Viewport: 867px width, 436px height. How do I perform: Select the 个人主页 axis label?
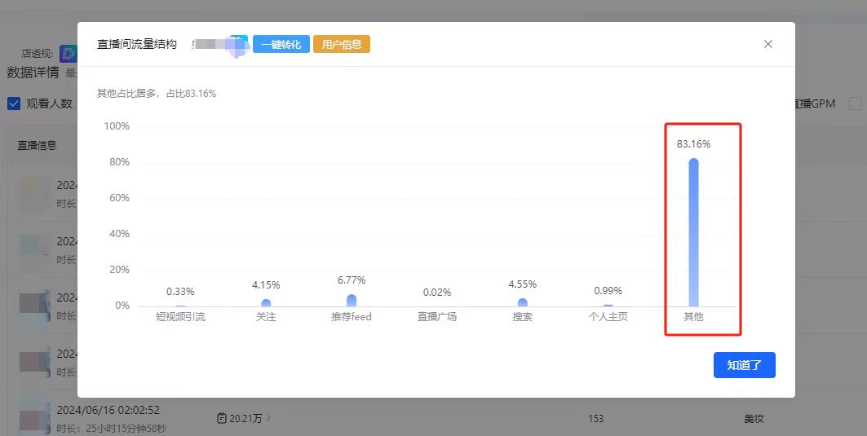click(x=608, y=317)
